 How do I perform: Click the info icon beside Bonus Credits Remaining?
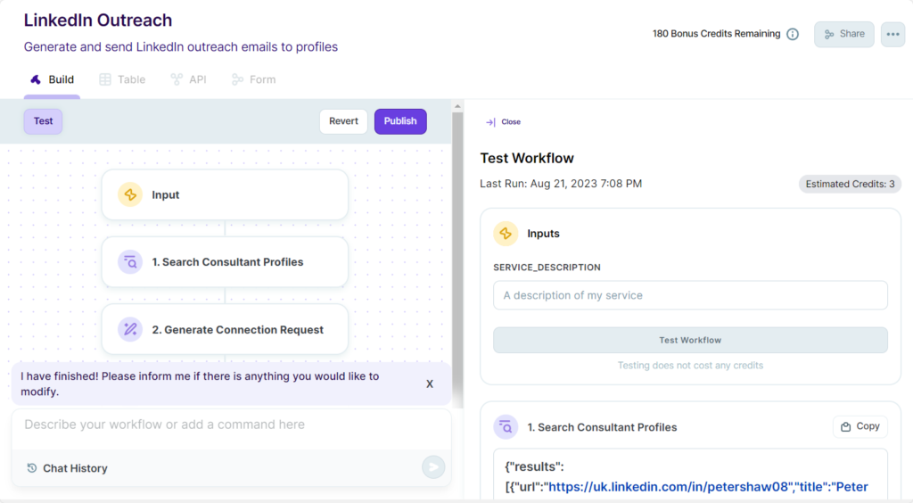coord(793,35)
